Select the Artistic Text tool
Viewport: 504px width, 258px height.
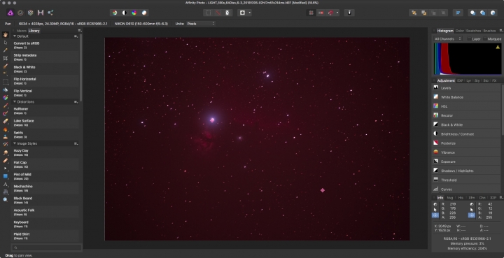tap(6, 184)
